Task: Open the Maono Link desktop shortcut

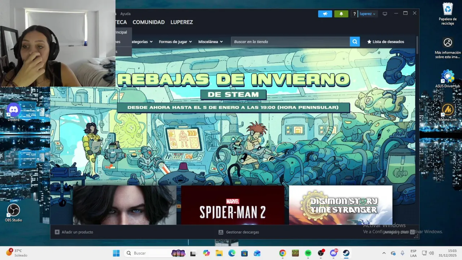Action: 448,113
